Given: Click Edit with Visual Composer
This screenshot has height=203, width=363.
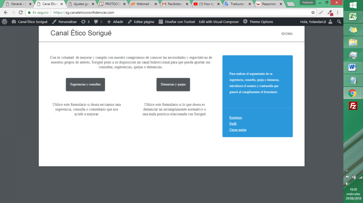Looking at the screenshot, I should click(219, 22).
